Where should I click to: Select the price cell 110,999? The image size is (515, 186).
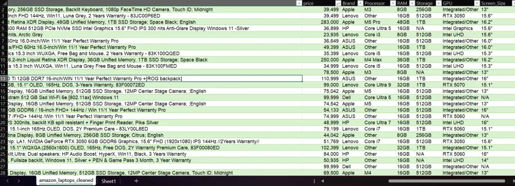click(321, 79)
